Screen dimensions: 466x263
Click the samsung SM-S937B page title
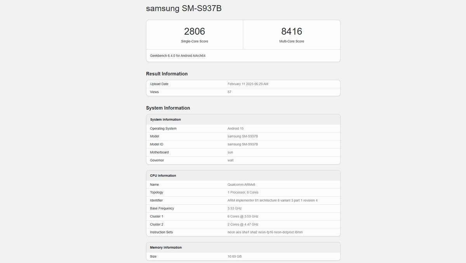point(184,8)
